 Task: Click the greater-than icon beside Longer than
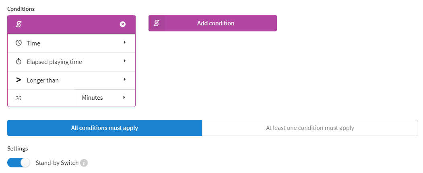coord(19,80)
